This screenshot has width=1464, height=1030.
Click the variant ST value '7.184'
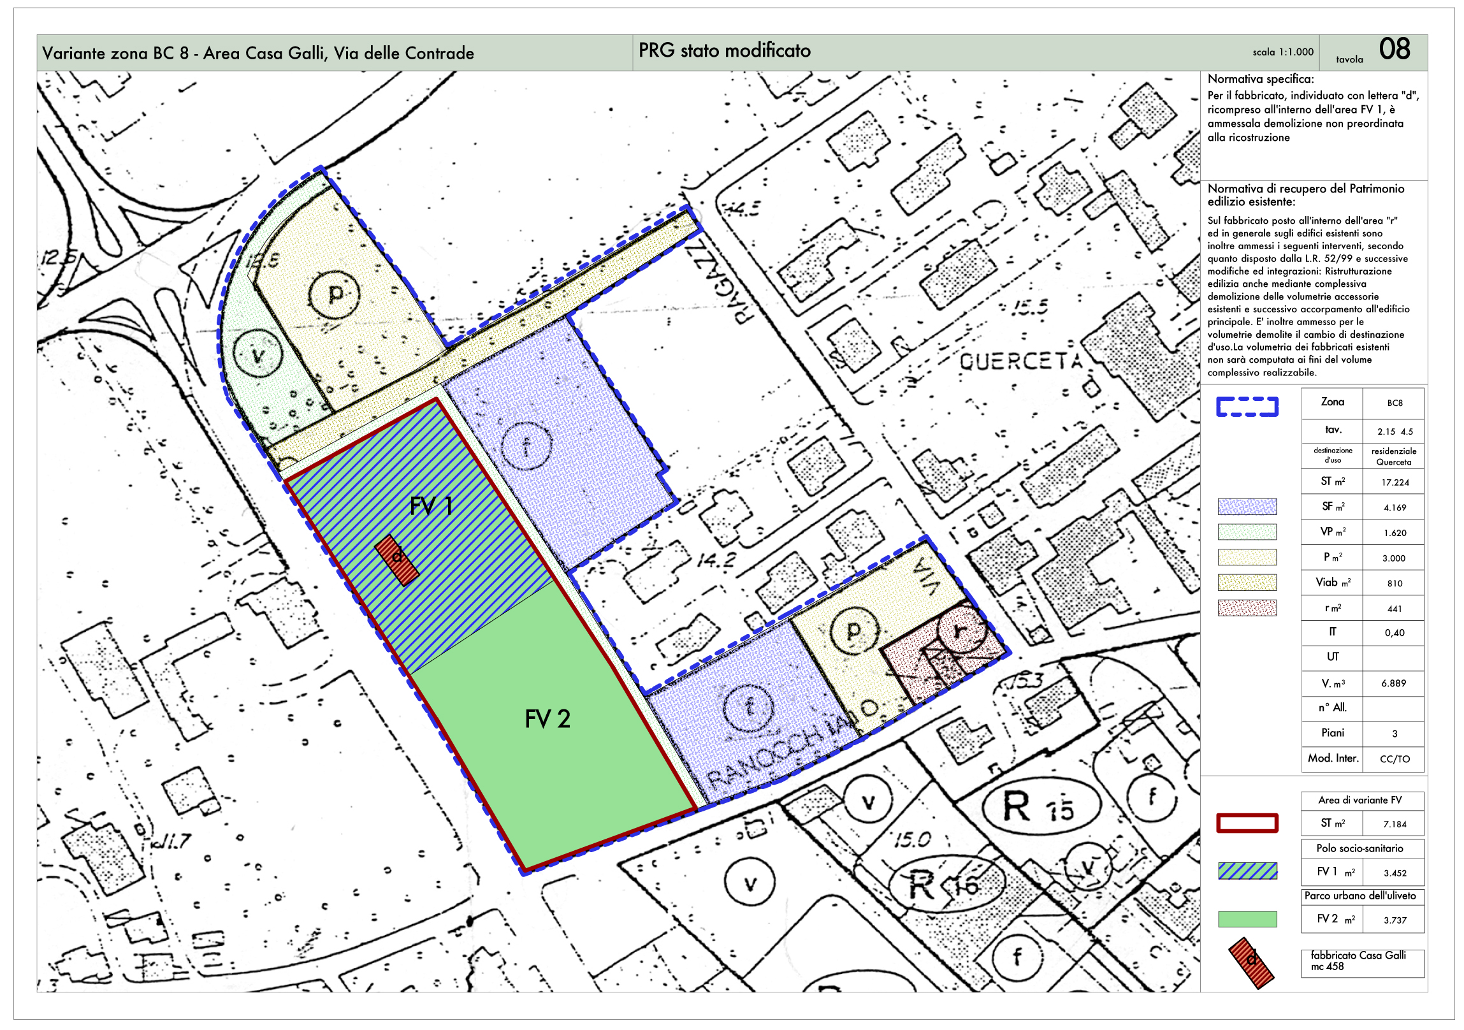tap(1395, 824)
